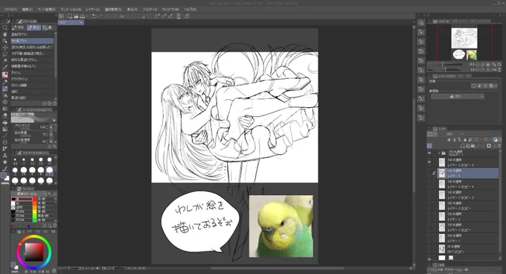This screenshot has height=274, width=506.
Task: Select the Figure line tool
Action: [x=5, y=136]
